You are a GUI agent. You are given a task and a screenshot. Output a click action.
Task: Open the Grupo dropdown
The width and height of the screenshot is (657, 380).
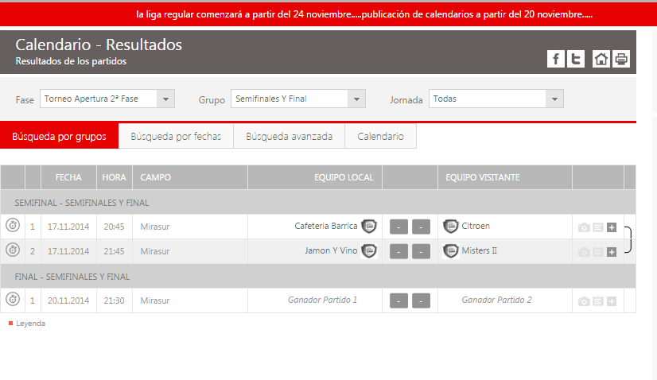point(298,99)
